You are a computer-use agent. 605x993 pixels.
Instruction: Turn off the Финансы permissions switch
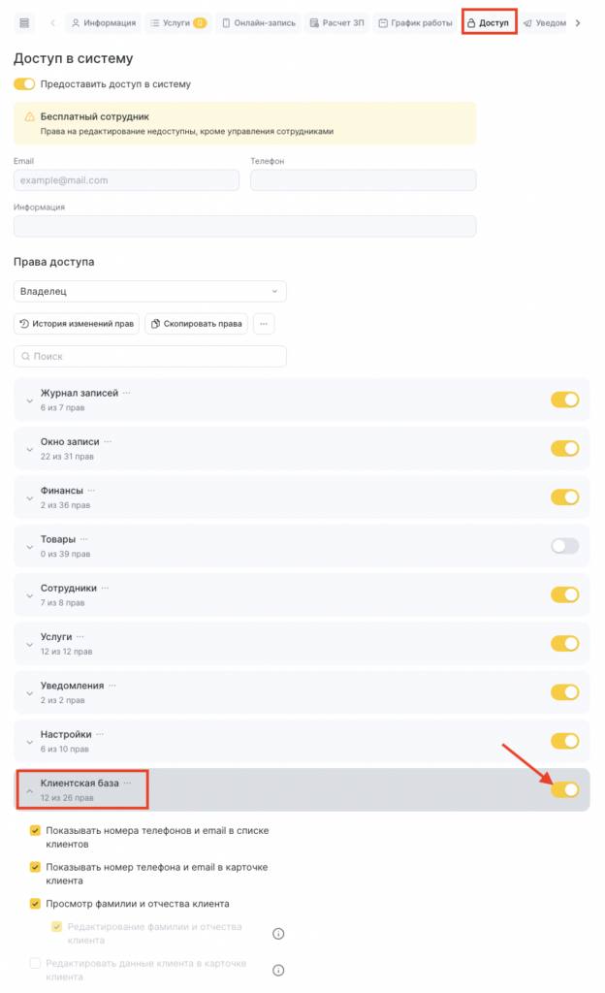564,497
